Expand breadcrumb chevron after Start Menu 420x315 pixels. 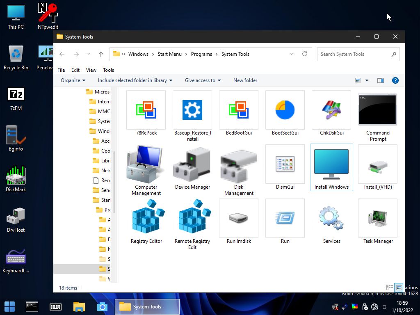coord(186,54)
